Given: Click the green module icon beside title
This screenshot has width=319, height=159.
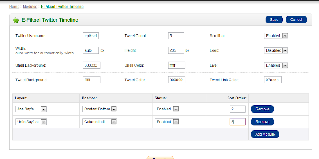Looking at the screenshot, I should pyautogui.click(x=16, y=20).
